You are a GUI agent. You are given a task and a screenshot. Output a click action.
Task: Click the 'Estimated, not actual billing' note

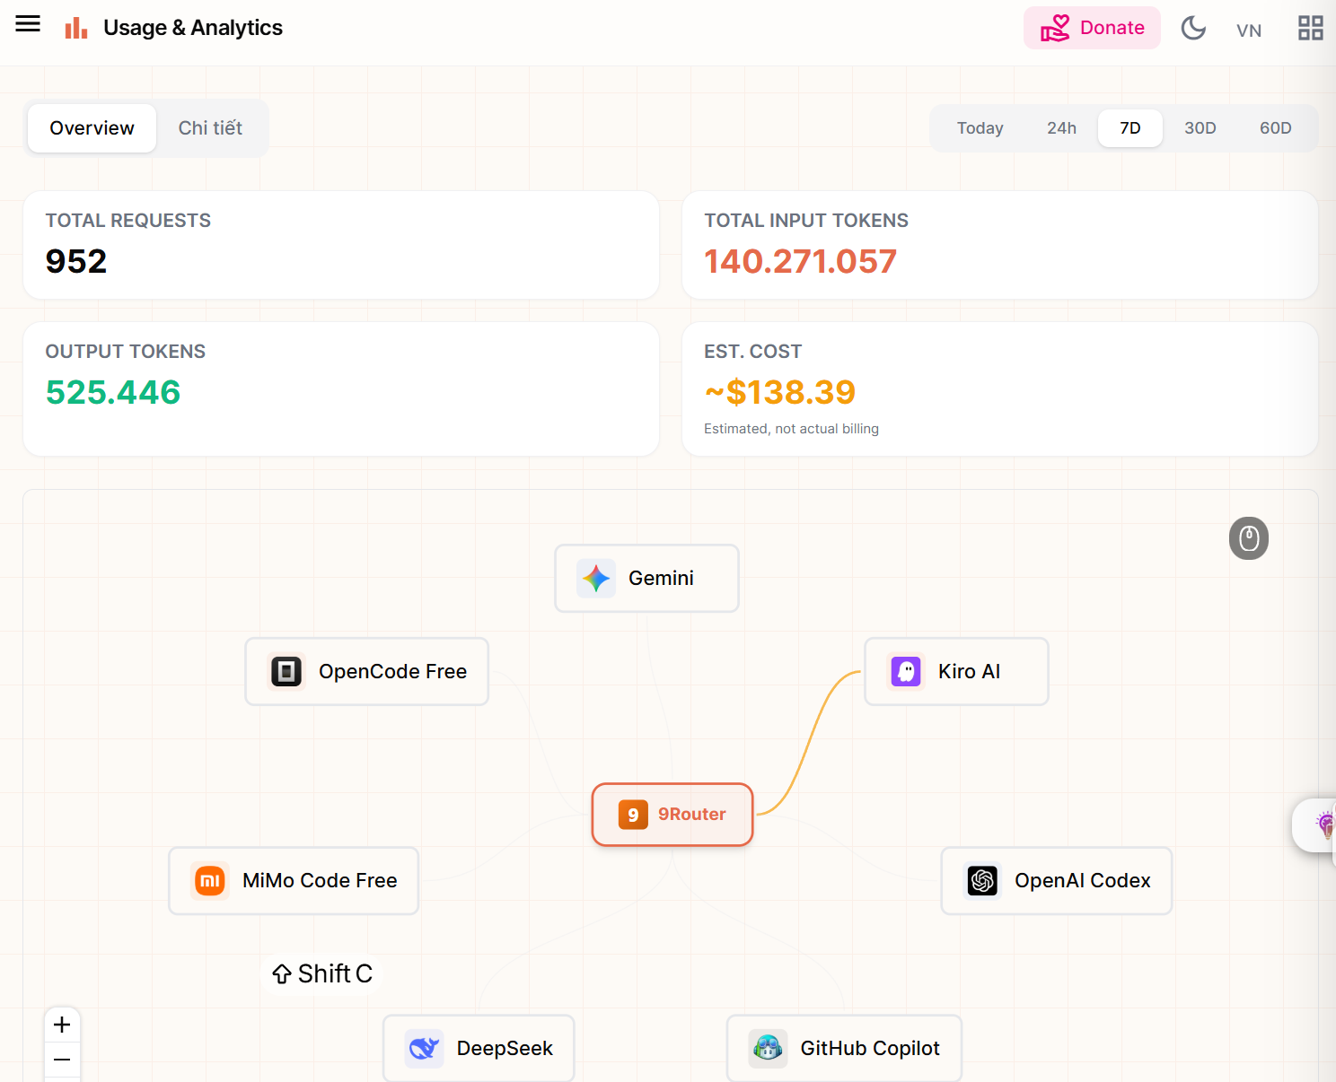[791, 429]
